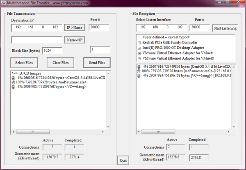Click the Name->IP lookup button
This screenshot has width=246, height=170.
[x=75, y=40]
